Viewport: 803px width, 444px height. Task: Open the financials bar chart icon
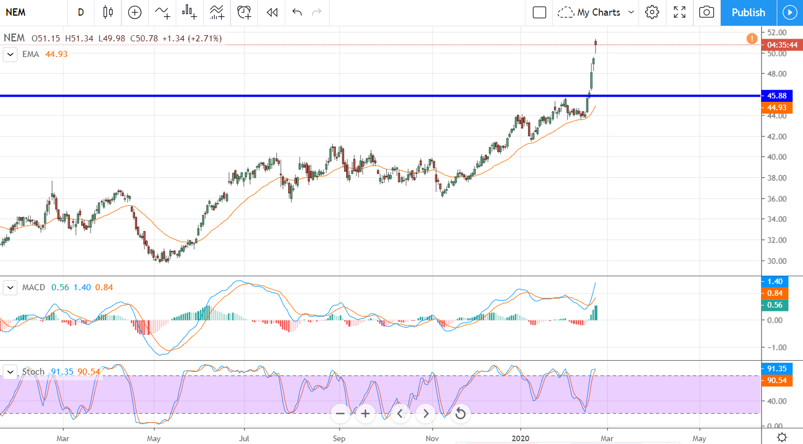click(190, 12)
